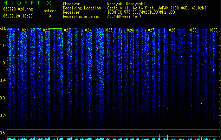Select the file name 0507291820.png
This screenshot has width=221, height=140.
click(18, 9)
